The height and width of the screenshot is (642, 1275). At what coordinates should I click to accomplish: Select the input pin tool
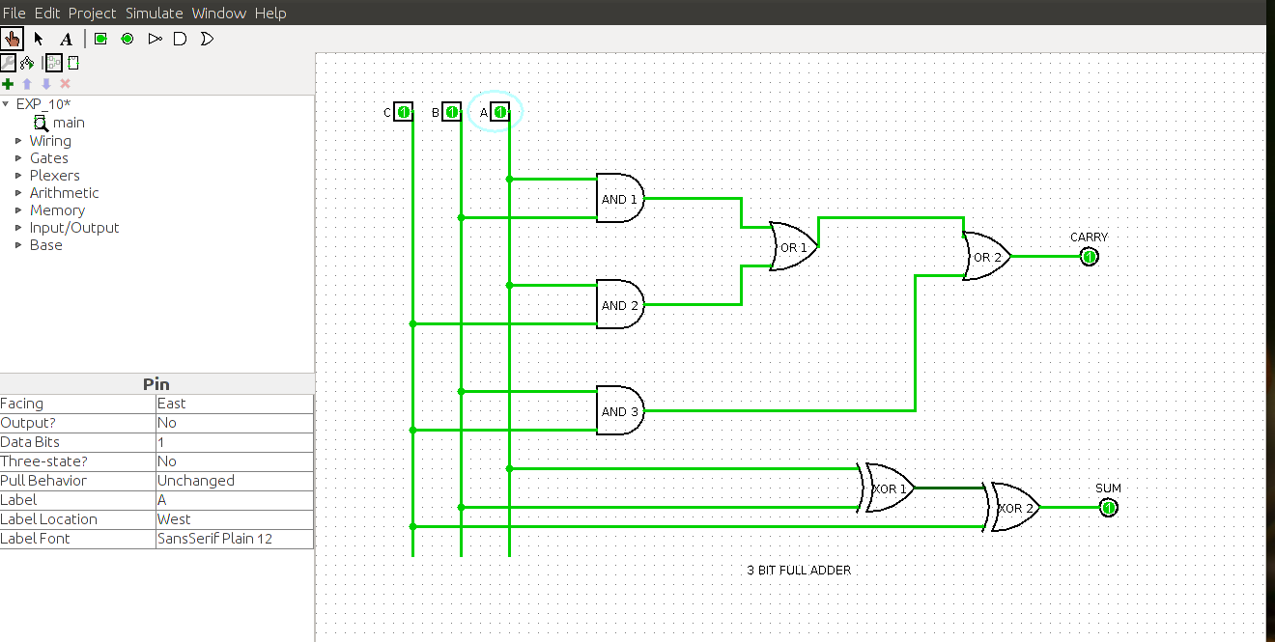point(100,39)
